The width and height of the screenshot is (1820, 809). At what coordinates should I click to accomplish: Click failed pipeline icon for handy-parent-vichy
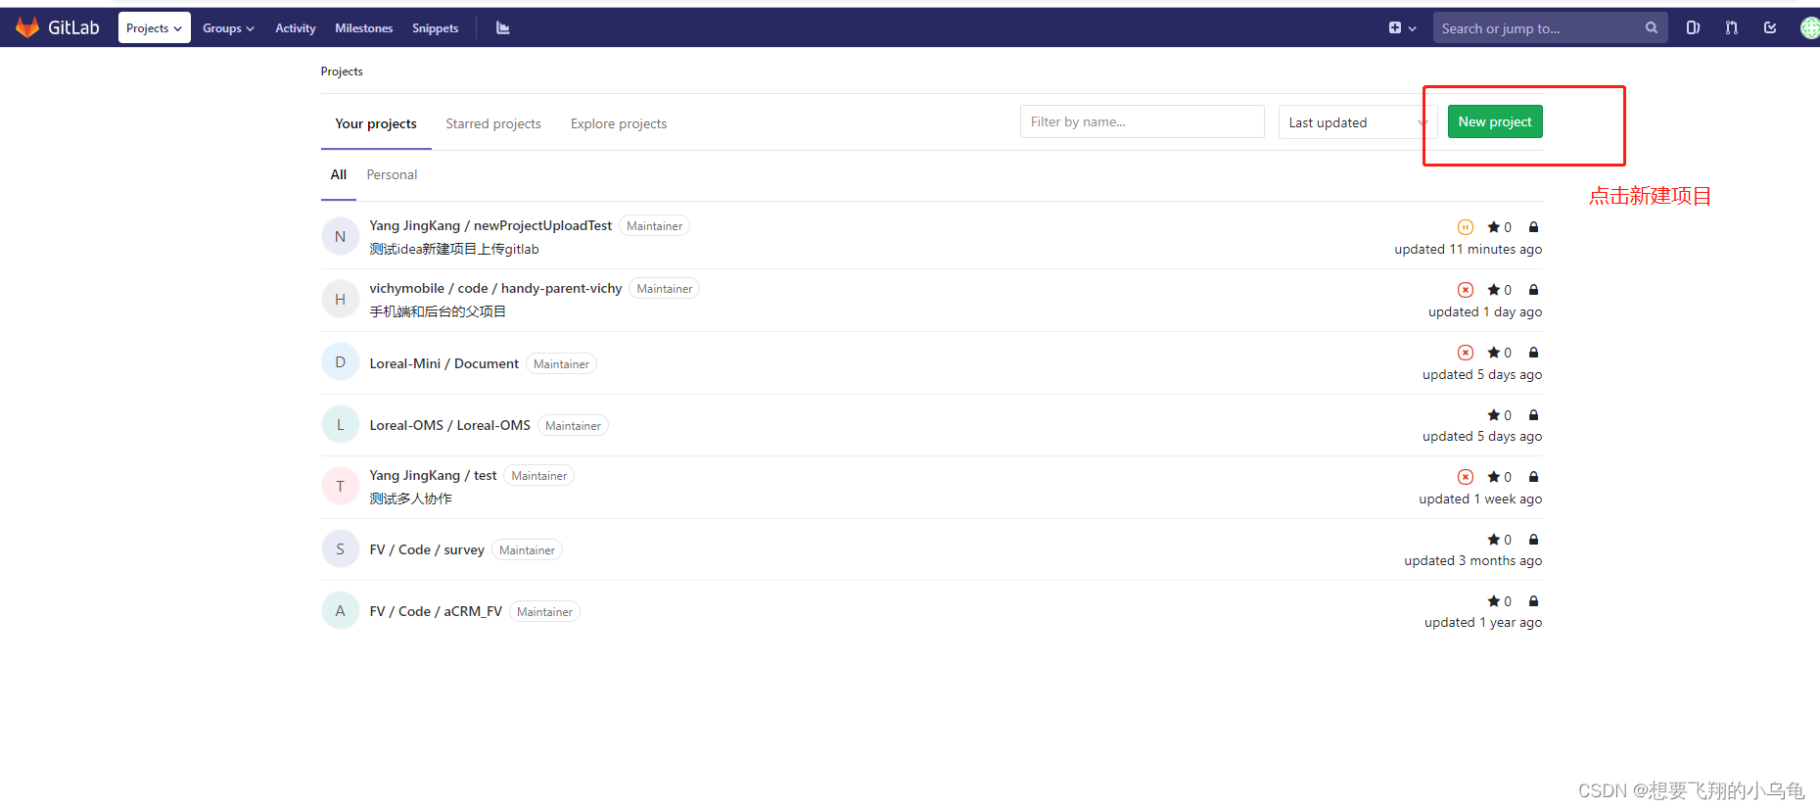pyautogui.click(x=1466, y=290)
